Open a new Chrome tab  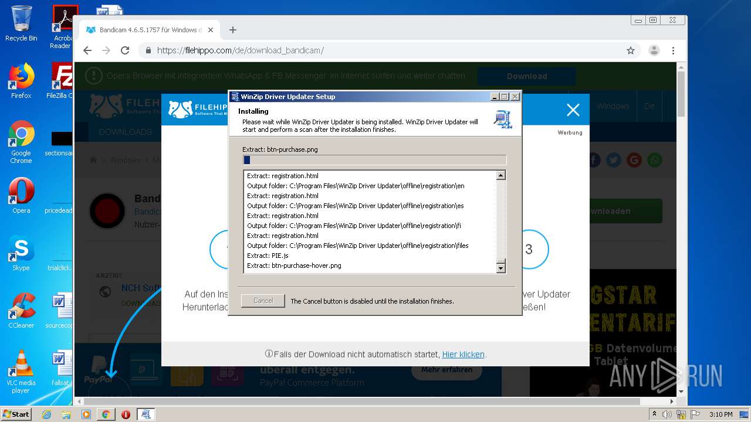click(x=233, y=30)
